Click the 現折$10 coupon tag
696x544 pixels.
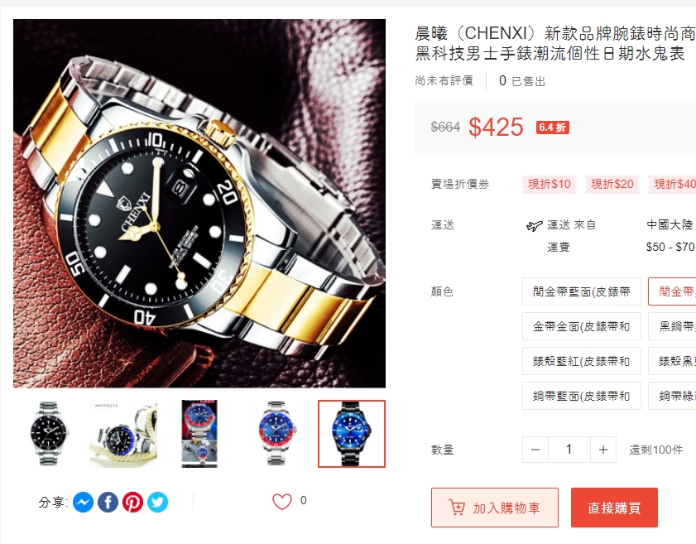pos(549,184)
